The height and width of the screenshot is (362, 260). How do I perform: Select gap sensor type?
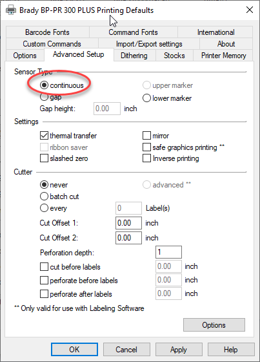pyautogui.click(x=51, y=97)
